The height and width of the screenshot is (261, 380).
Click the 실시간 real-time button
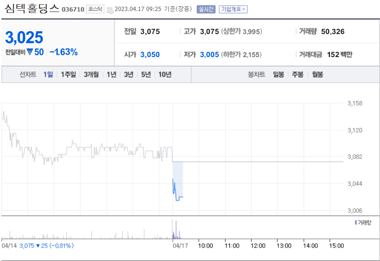tap(206, 9)
